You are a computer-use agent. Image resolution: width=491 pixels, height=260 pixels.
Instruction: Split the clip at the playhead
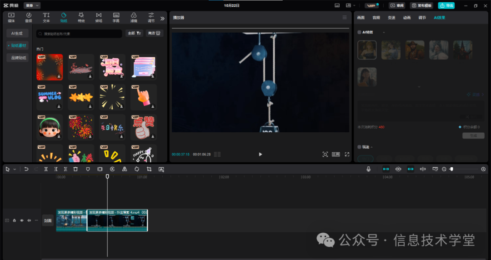46,169
